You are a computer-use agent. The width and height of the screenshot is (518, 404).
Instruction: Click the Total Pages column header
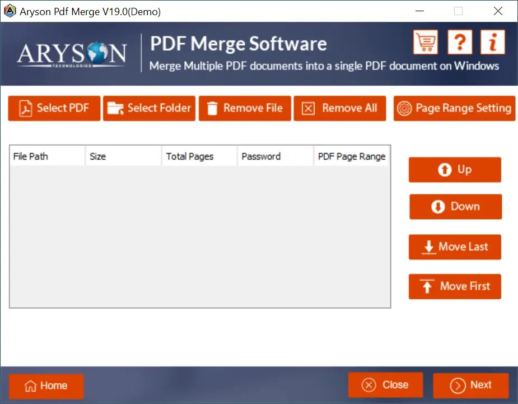[199, 156]
